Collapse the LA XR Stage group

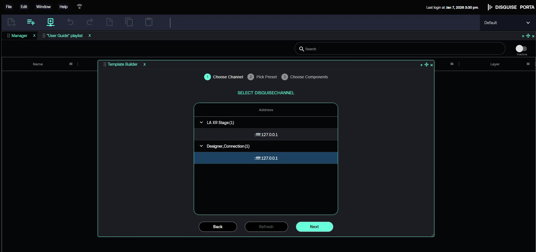pyautogui.click(x=201, y=123)
